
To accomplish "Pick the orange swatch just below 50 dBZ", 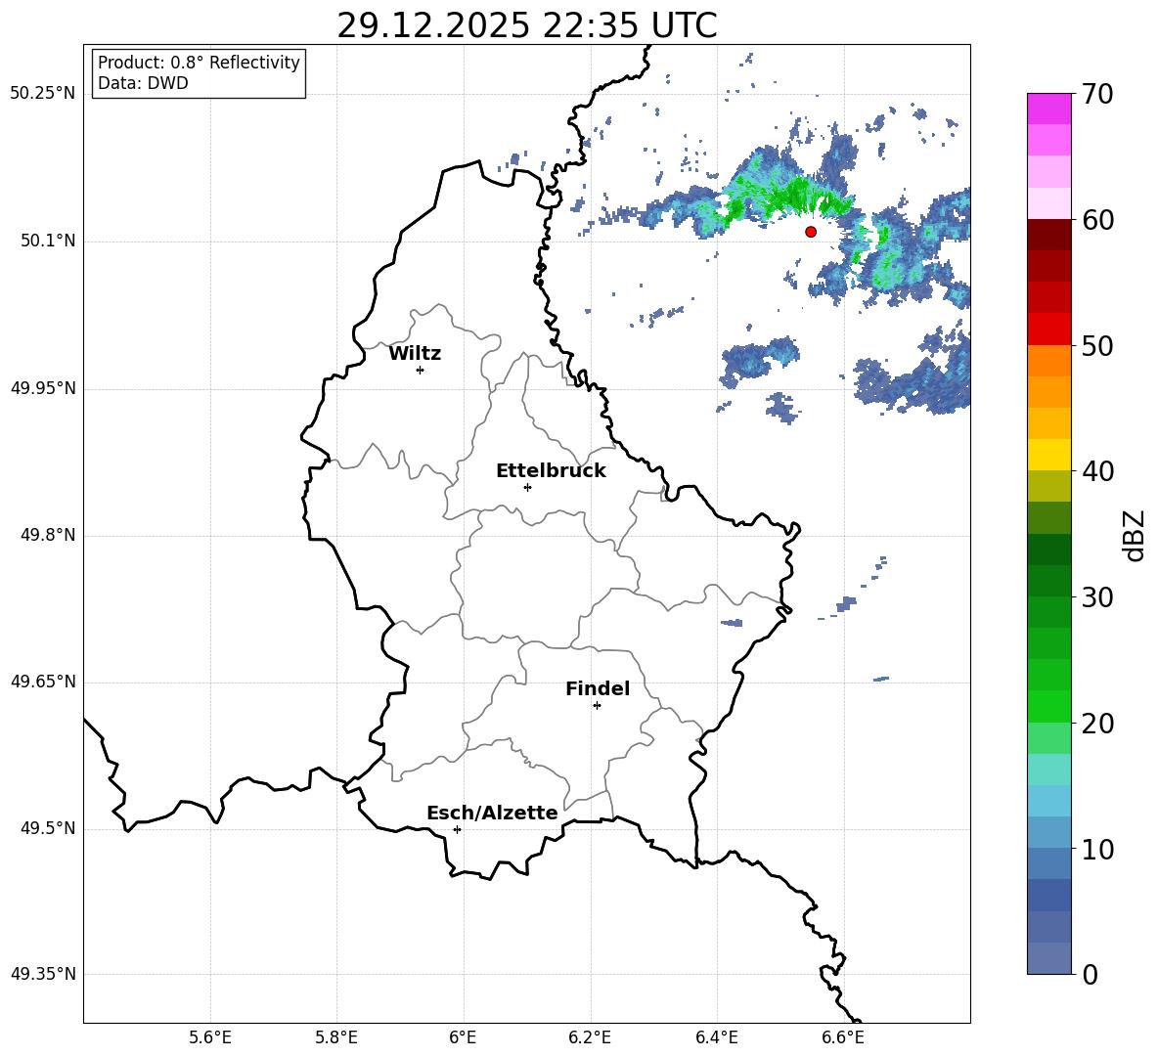I will pyautogui.click(x=1049, y=361).
